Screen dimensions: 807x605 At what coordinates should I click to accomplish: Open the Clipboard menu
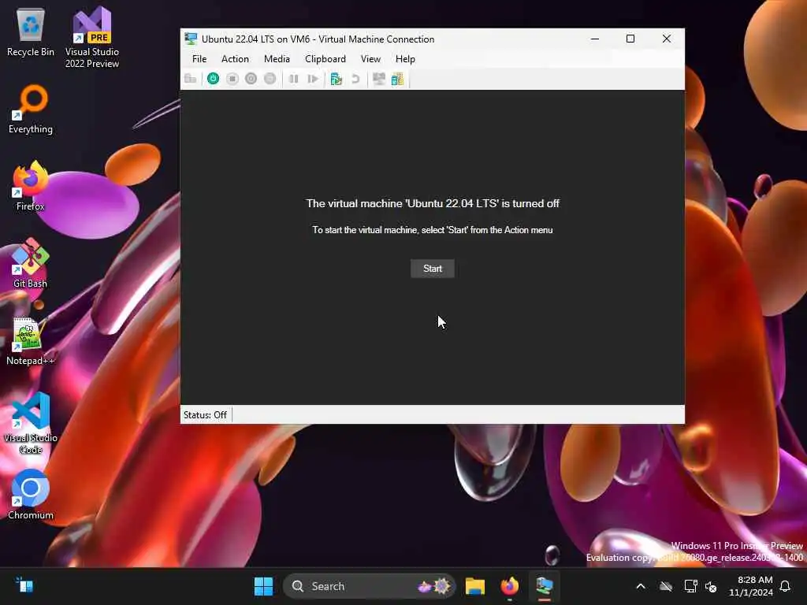pyautogui.click(x=325, y=58)
